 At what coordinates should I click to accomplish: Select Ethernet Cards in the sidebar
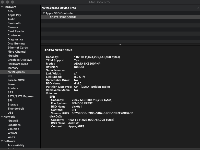(x=18, y=48)
